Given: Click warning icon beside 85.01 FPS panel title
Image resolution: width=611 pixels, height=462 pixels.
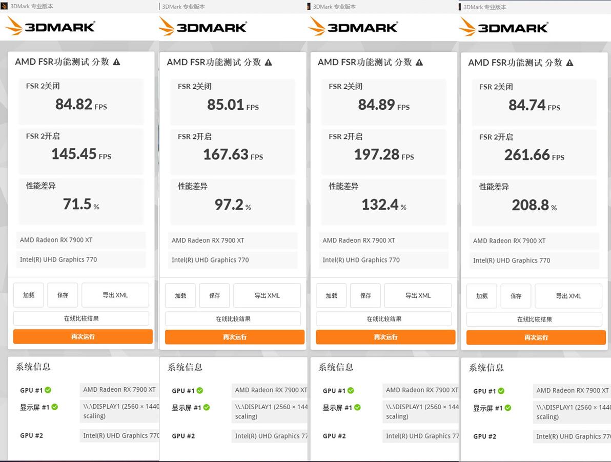Looking at the screenshot, I should click(x=269, y=63).
